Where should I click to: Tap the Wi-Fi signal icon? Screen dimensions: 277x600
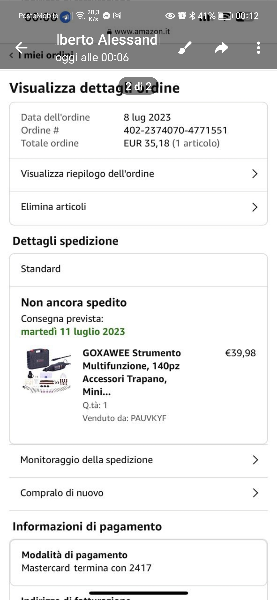pos(81,16)
